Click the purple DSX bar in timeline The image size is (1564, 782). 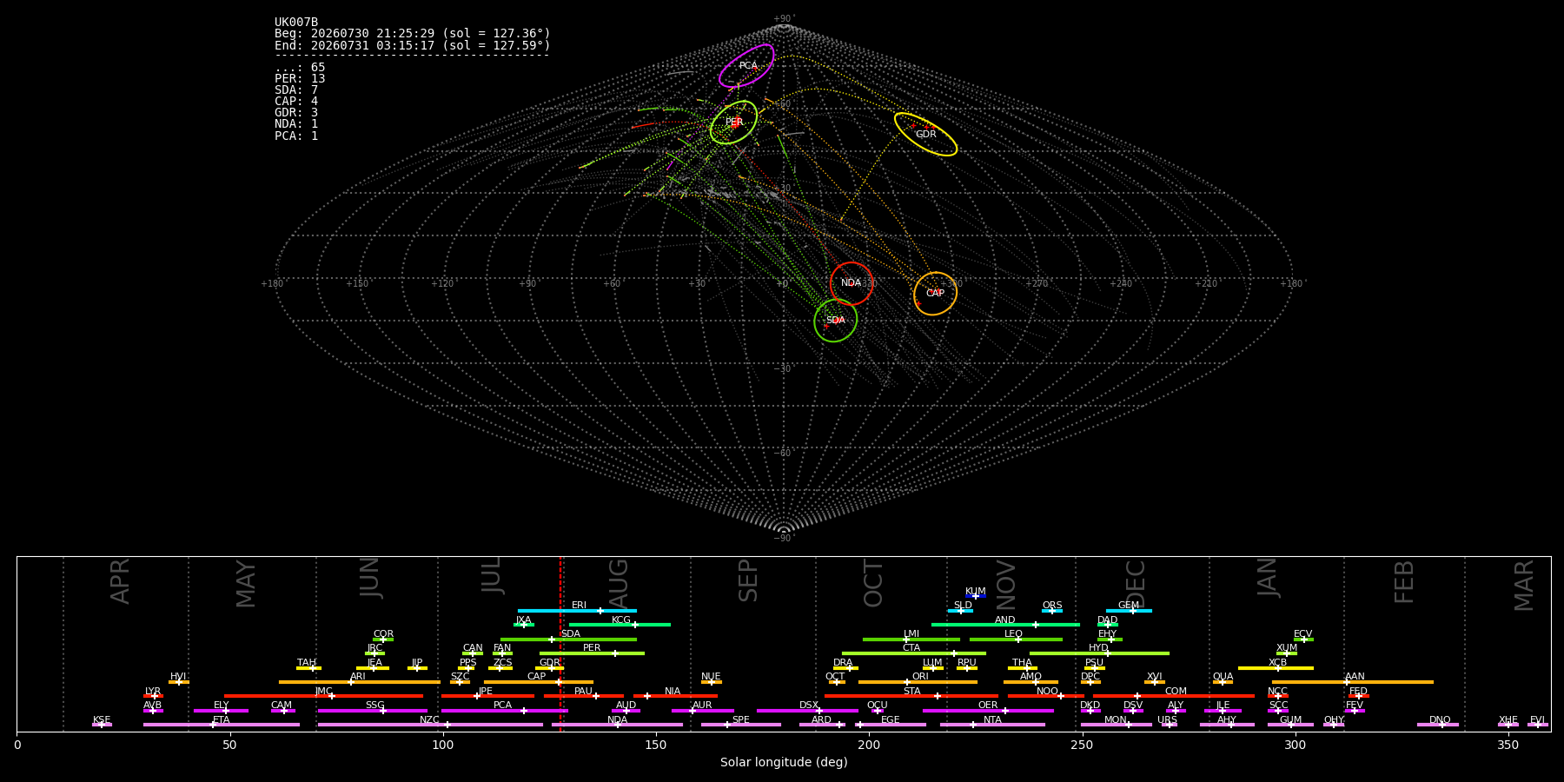coord(807,711)
